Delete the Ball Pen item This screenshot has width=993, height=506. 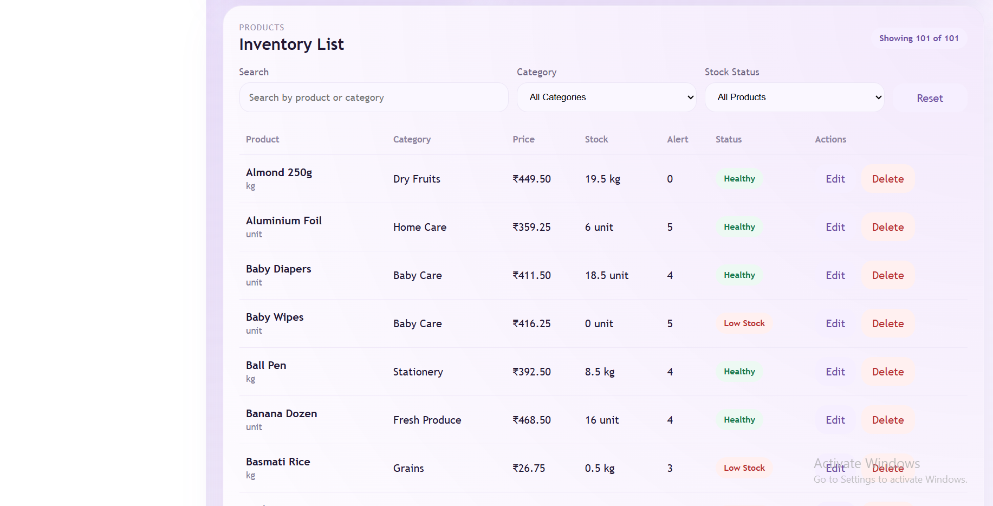point(888,372)
